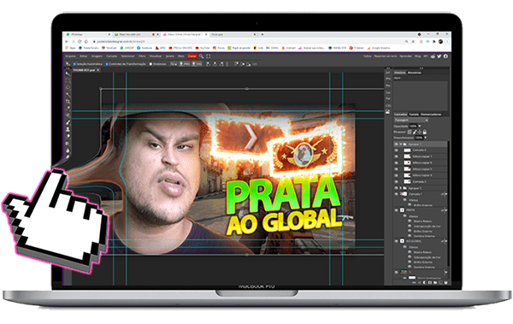Open the Reddit icon in header

pos(433,56)
